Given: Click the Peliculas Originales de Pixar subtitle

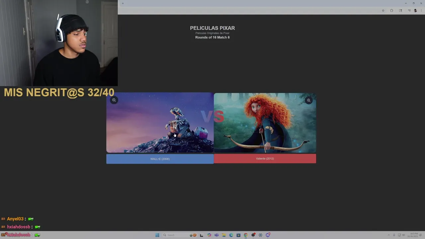Looking at the screenshot, I should pos(212,33).
